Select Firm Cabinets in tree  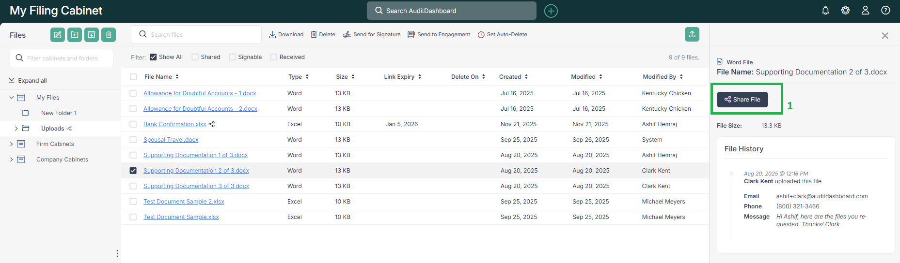point(55,144)
